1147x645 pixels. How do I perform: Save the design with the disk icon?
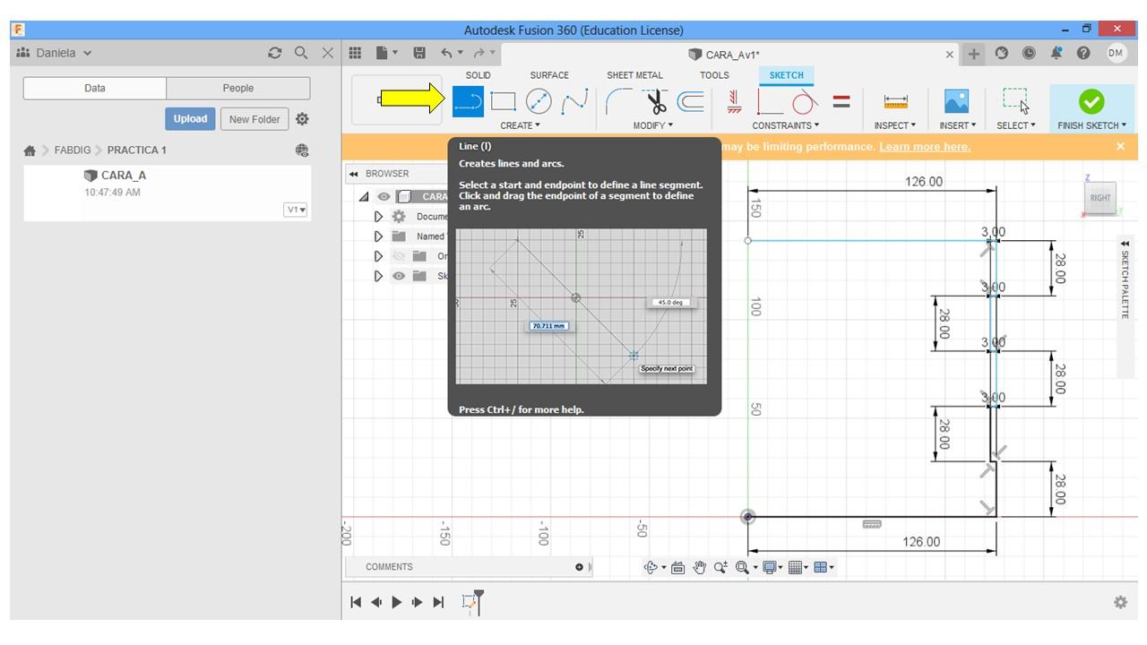click(x=418, y=54)
